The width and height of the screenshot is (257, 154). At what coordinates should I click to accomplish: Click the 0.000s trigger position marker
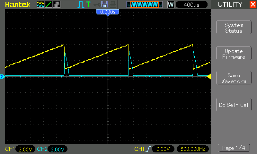coord(108,13)
